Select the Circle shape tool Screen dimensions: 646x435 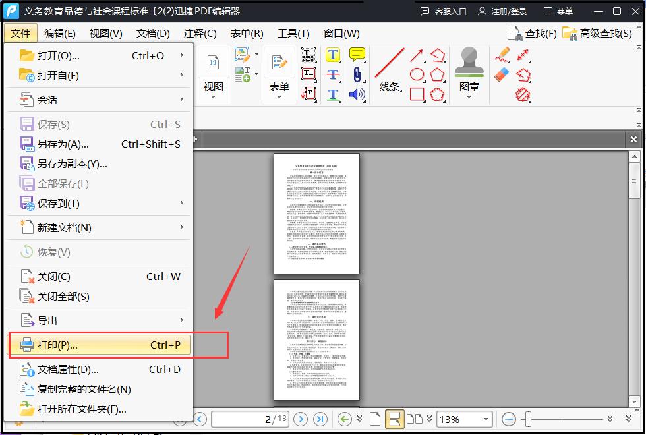click(x=417, y=75)
